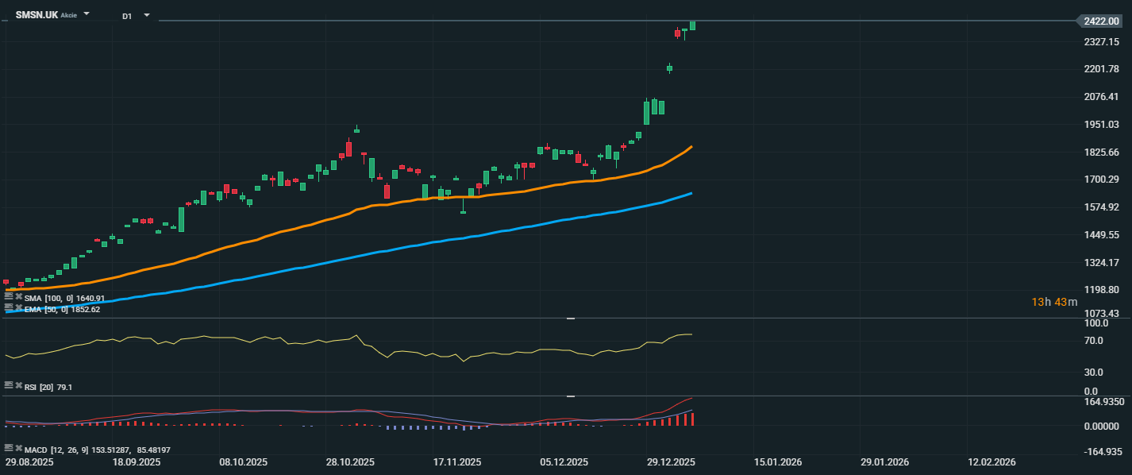Click the 29.12.2025 date on time axis
The height and width of the screenshot is (475, 1132).
point(671,461)
